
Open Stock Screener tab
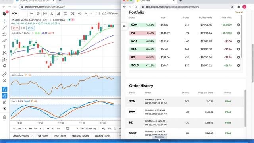(21, 136)
